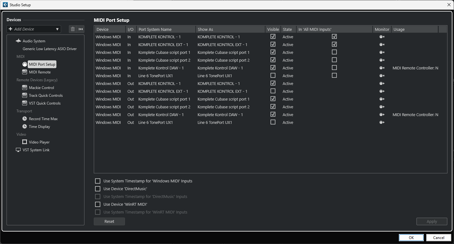Toggle Visible for KOMPLETE KONTROL EXT - 1 Out
Image resolution: width=454 pixels, height=244 pixels.
(273, 91)
